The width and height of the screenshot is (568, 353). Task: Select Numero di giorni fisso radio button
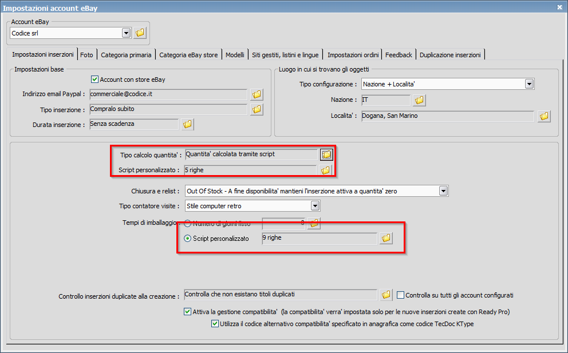187,224
